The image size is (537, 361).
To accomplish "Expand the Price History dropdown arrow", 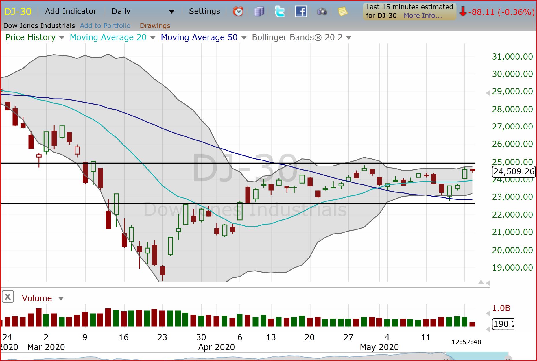I will tap(61, 38).
